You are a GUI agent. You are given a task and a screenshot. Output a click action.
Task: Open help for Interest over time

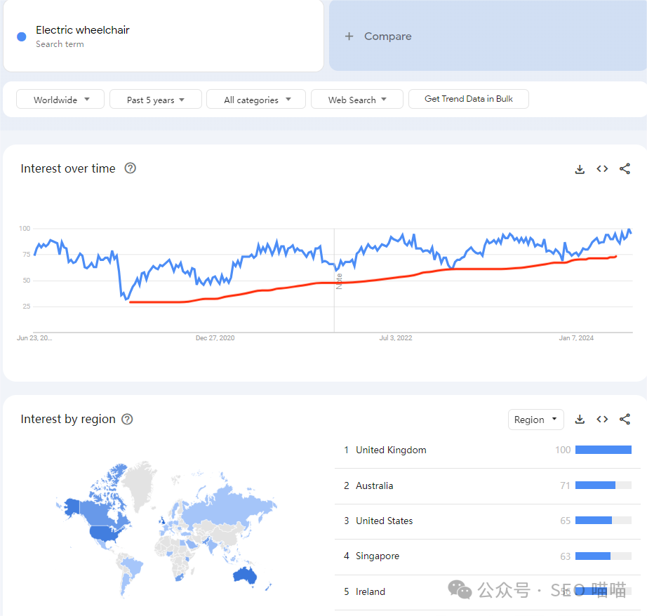[130, 168]
